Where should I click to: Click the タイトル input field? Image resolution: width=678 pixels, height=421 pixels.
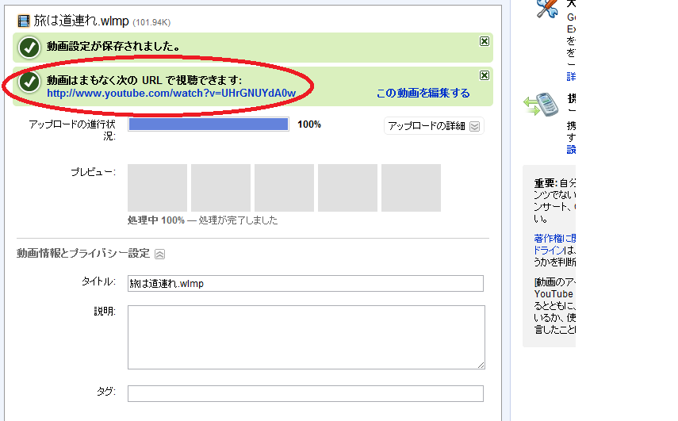click(305, 284)
